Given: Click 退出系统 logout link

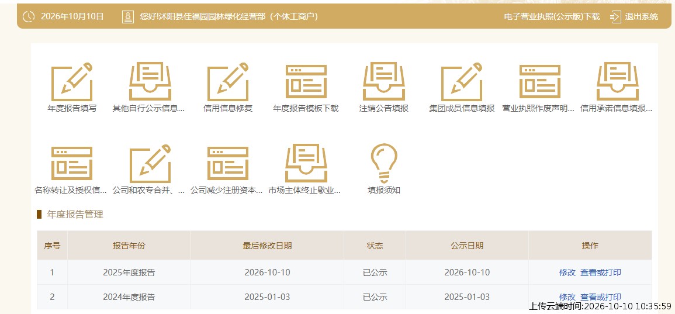Looking at the screenshot, I should (634, 17).
